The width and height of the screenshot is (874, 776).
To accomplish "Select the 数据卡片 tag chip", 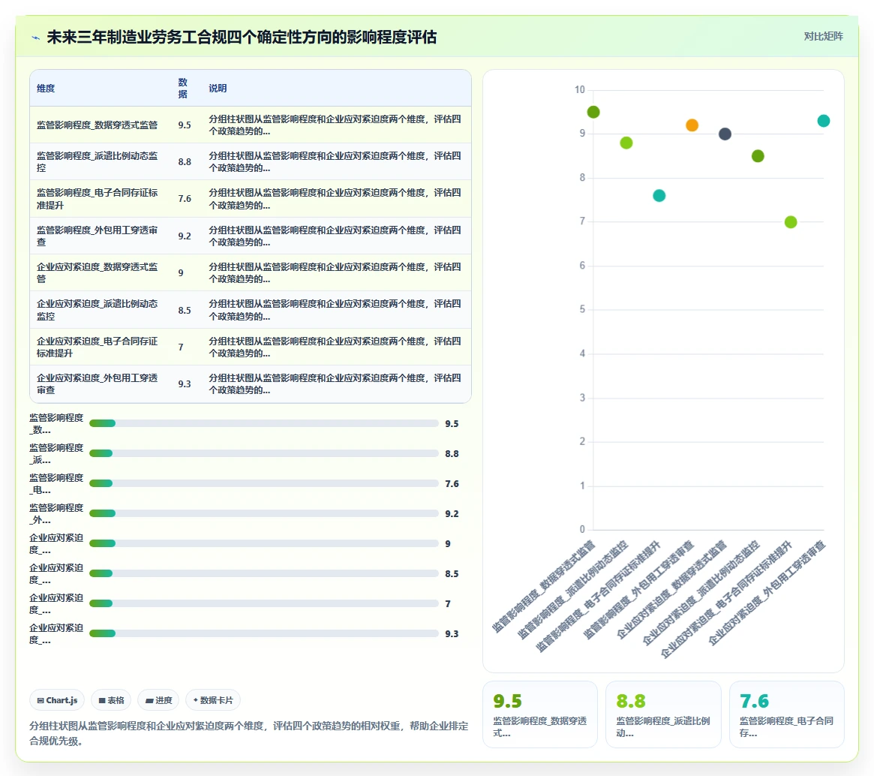I will [x=213, y=700].
